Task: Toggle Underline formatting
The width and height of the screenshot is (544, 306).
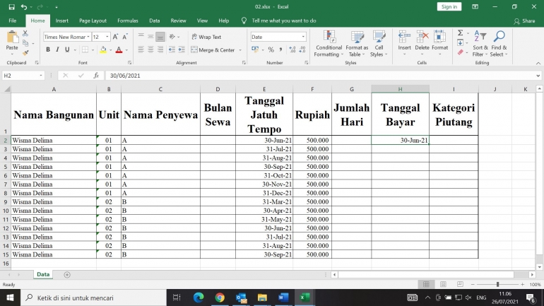Action: click(x=67, y=50)
